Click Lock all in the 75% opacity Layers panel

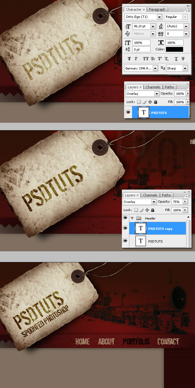point(153,210)
